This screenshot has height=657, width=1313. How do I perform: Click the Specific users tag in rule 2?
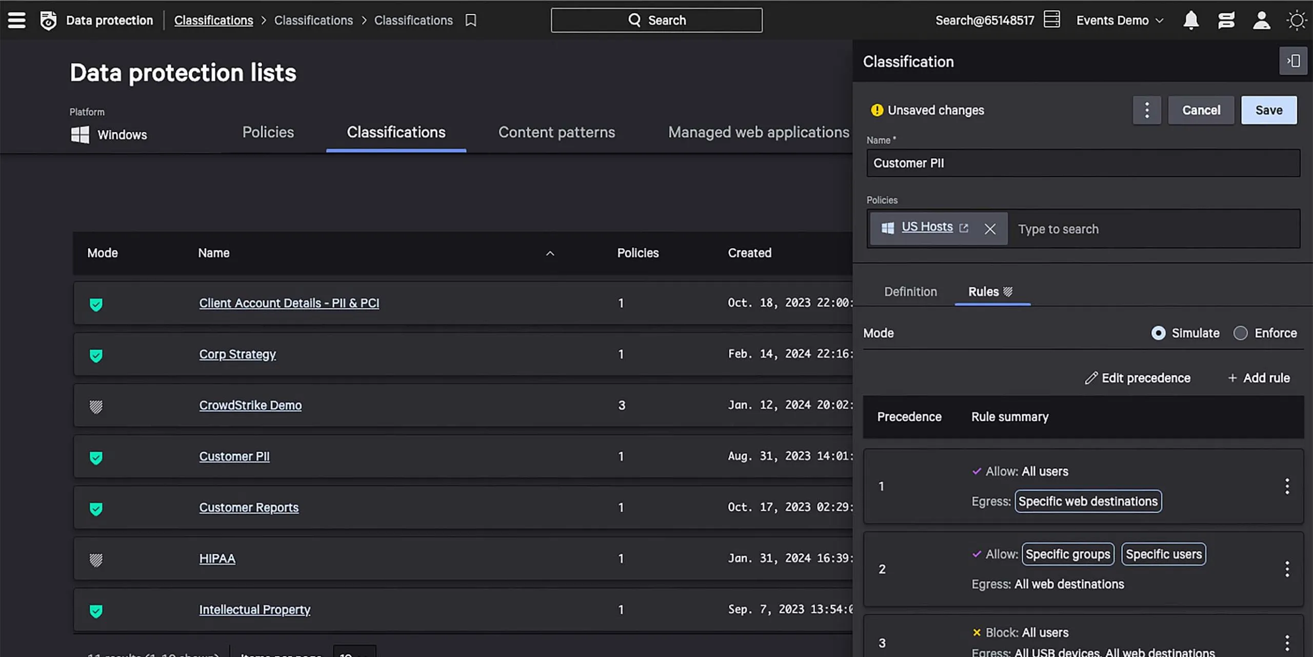coord(1164,554)
